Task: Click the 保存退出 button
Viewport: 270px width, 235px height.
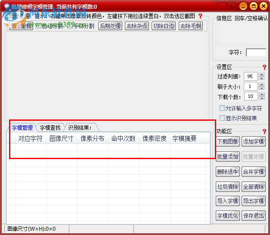Action: [254, 216]
